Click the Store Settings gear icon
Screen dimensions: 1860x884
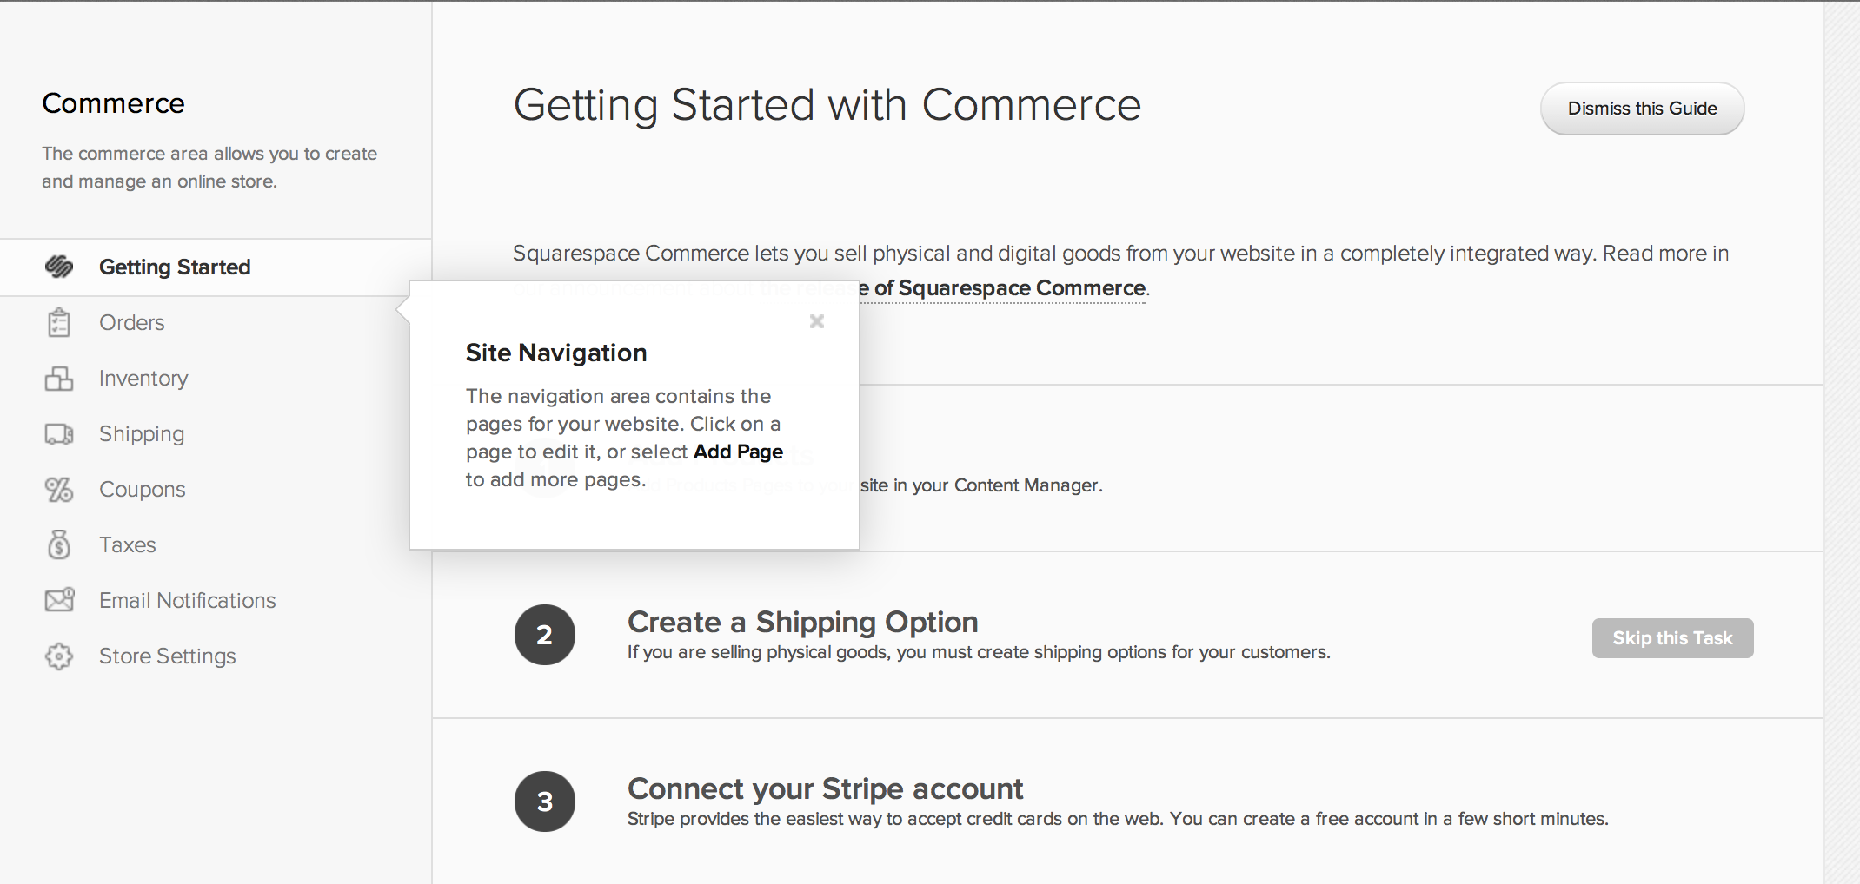59,656
